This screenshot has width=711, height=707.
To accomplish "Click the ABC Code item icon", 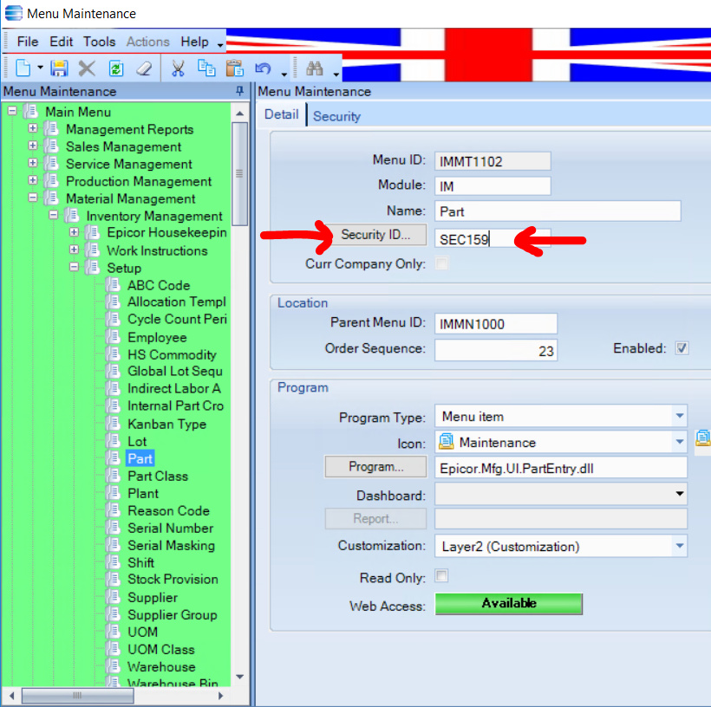I will click(114, 285).
